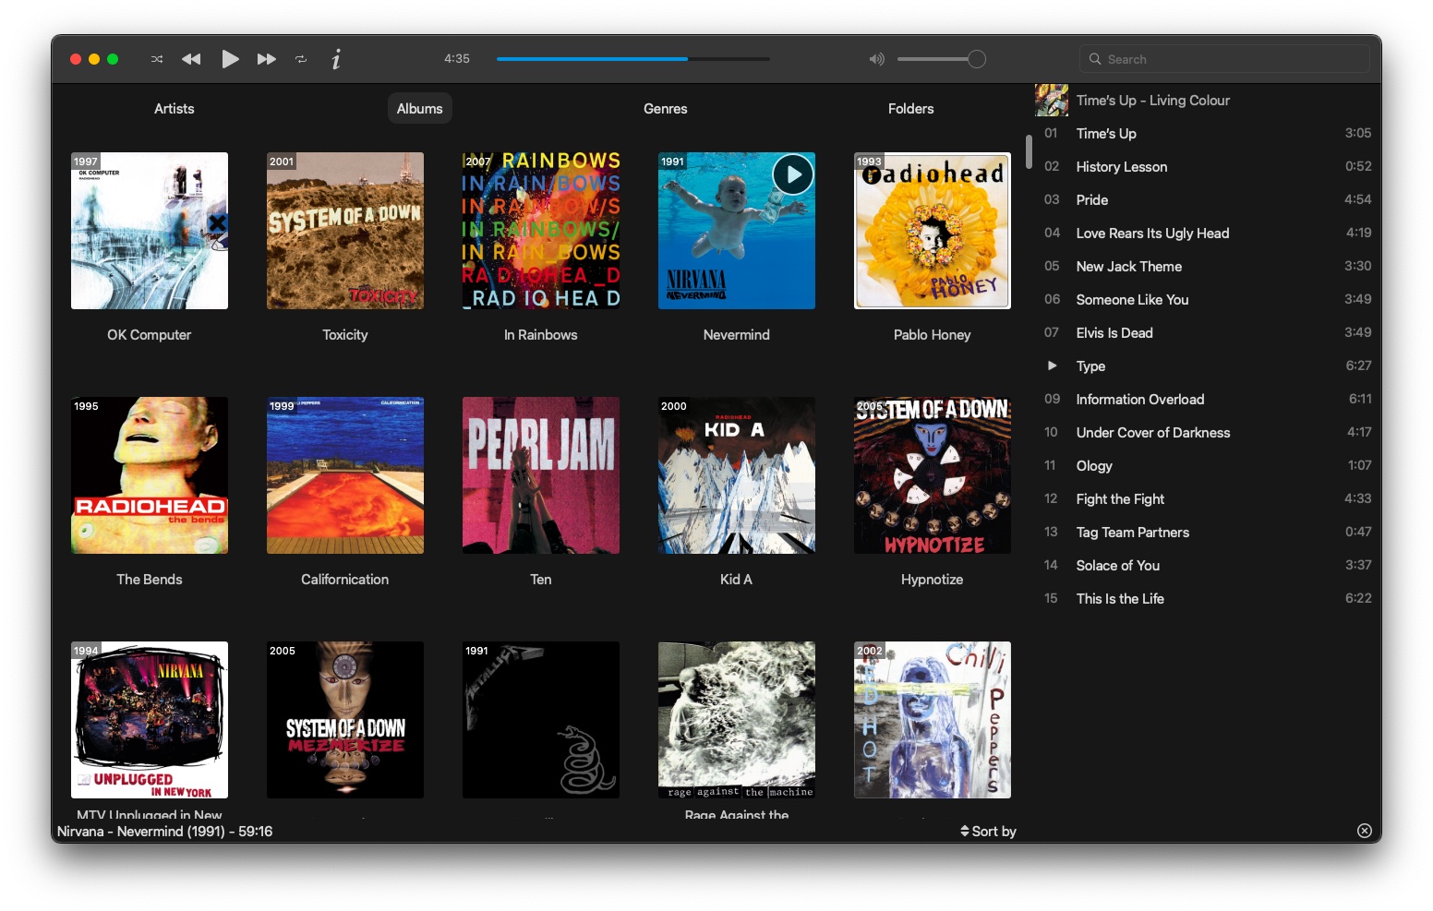Open the Nirvana Unplugged in New York cover

point(150,720)
